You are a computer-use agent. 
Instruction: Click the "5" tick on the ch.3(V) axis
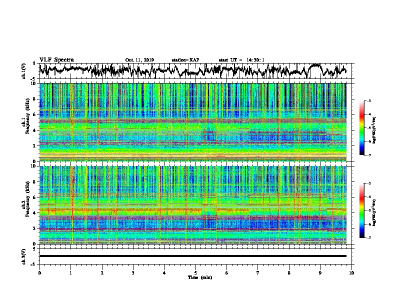[34, 249]
